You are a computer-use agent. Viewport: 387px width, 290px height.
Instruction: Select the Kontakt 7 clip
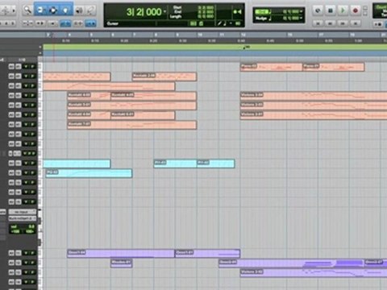[131, 125]
